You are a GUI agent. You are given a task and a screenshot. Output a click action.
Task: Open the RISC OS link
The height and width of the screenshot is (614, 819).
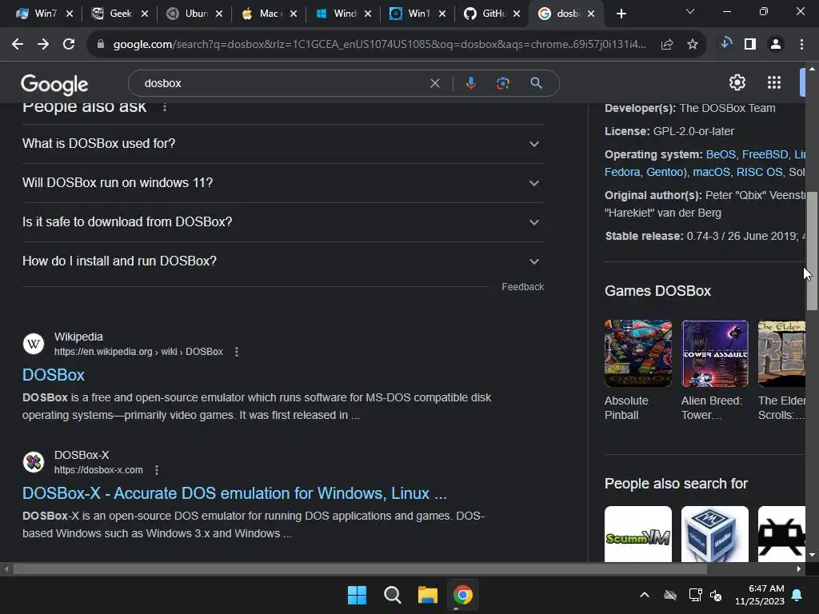[x=759, y=172]
